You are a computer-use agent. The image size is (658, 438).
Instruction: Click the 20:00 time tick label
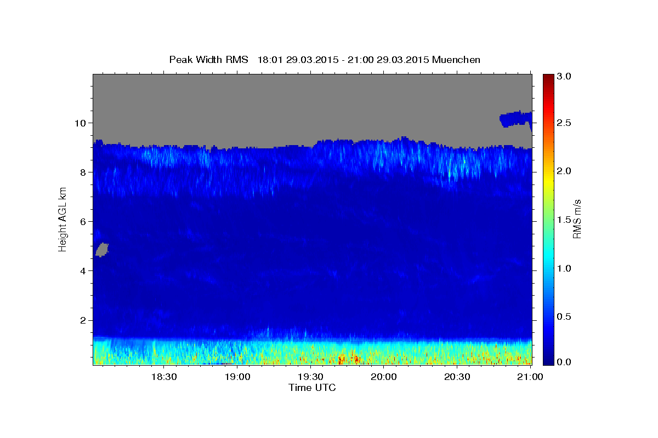(x=384, y=377)
